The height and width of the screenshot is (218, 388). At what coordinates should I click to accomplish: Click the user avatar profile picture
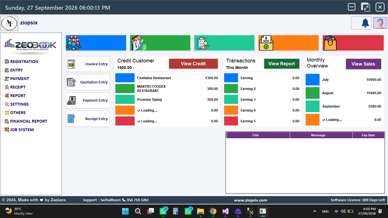pyautogui.click(x=380, y=23)
